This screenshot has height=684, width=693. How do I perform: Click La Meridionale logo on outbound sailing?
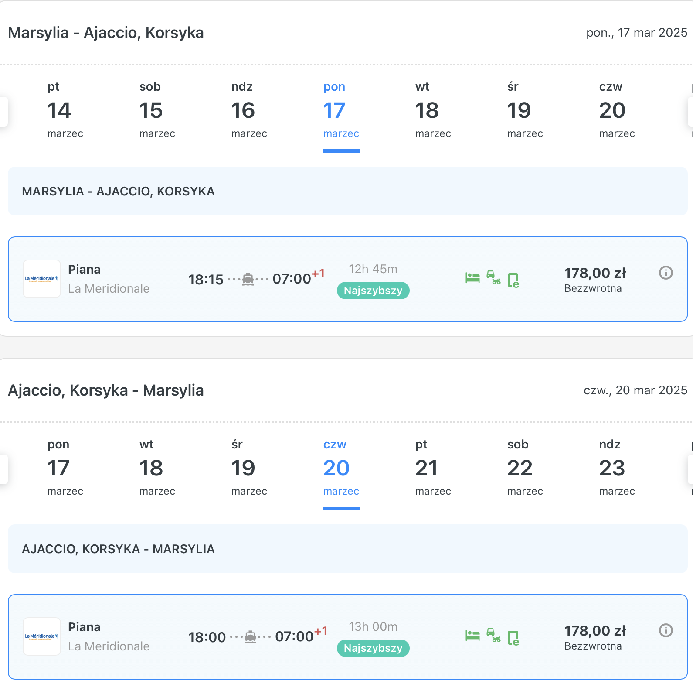pos(42,279)
